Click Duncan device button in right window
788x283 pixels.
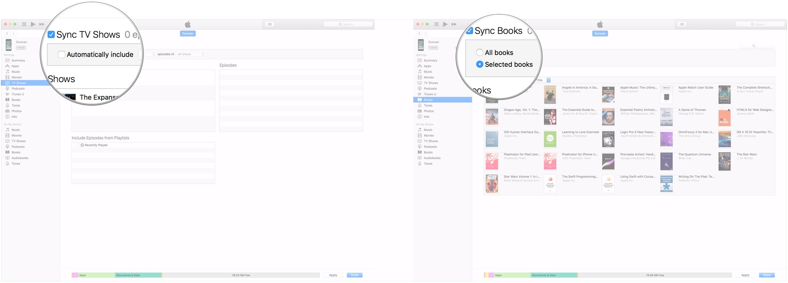600,33
